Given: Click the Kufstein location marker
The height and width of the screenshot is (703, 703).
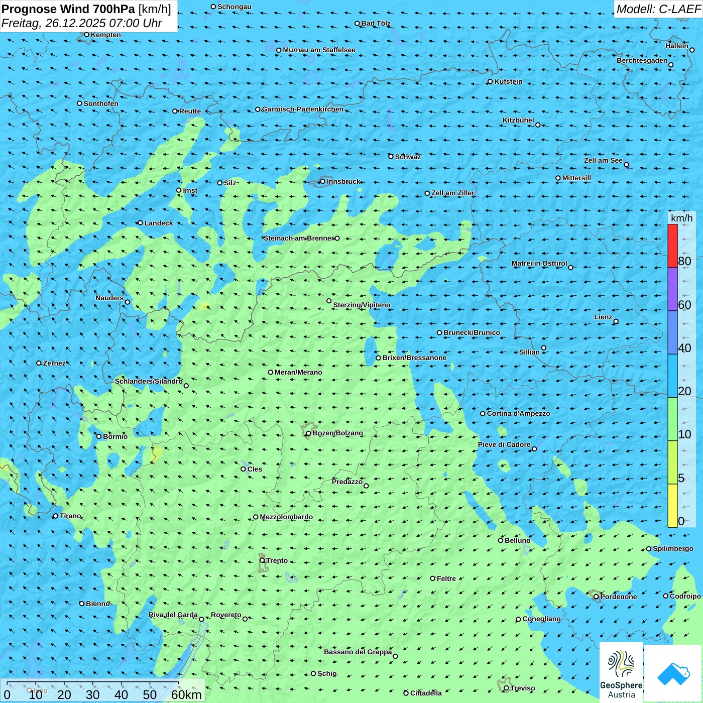Looking at the screenshot, I should [x=490, y=81].
